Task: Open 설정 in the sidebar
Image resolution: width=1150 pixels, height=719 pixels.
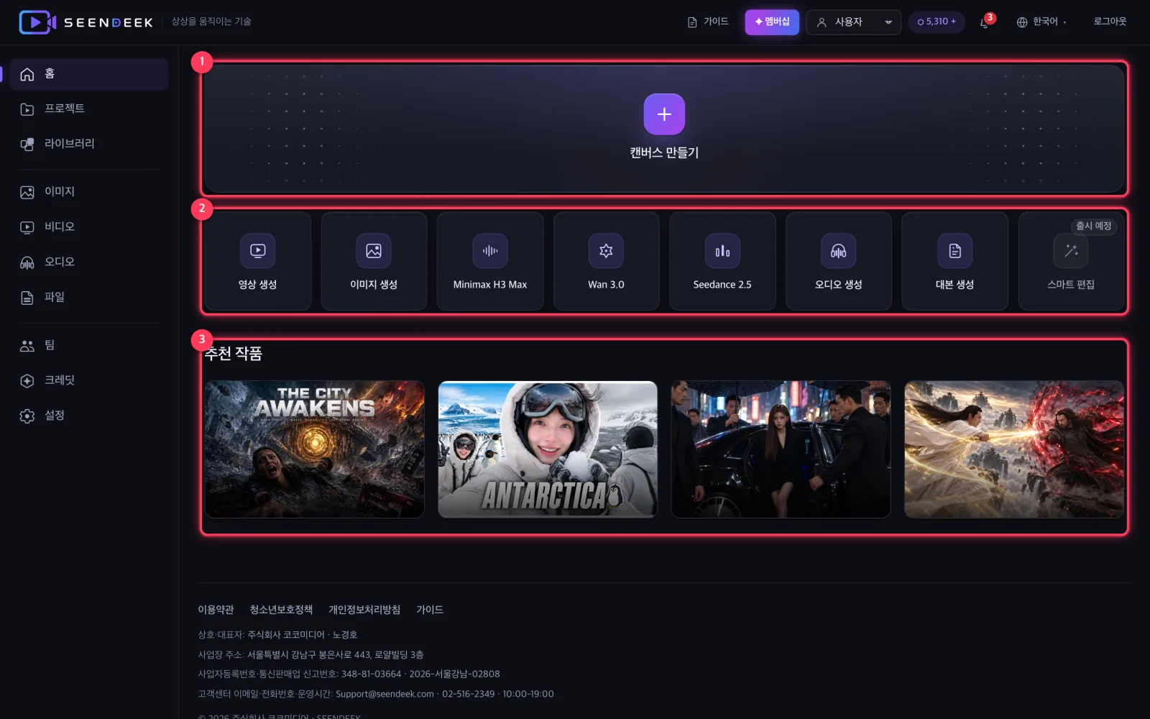Action: (89, 416)
